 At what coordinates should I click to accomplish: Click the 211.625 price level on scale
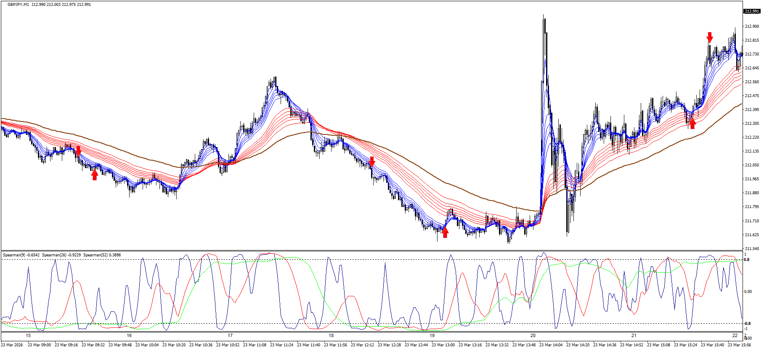pos(751,235)
